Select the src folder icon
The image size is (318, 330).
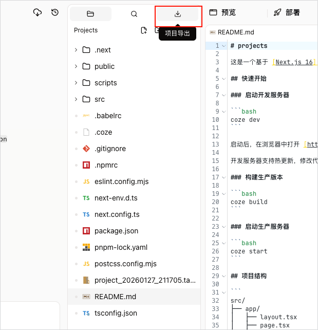86,99
